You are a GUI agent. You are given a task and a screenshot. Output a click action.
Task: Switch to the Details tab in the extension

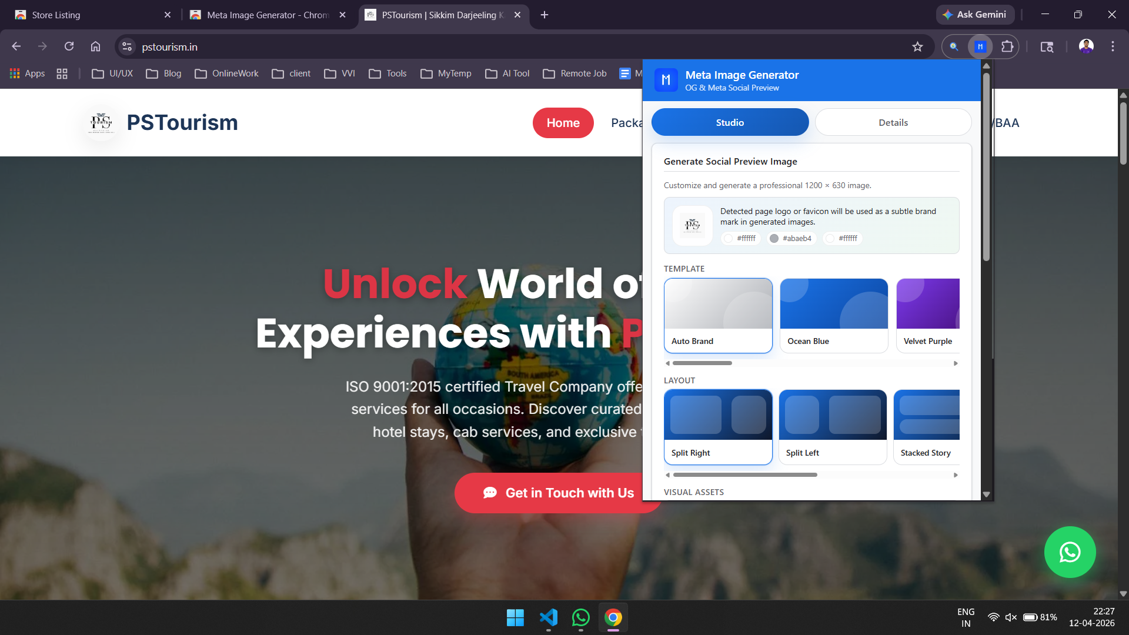[x=893, y=122]
